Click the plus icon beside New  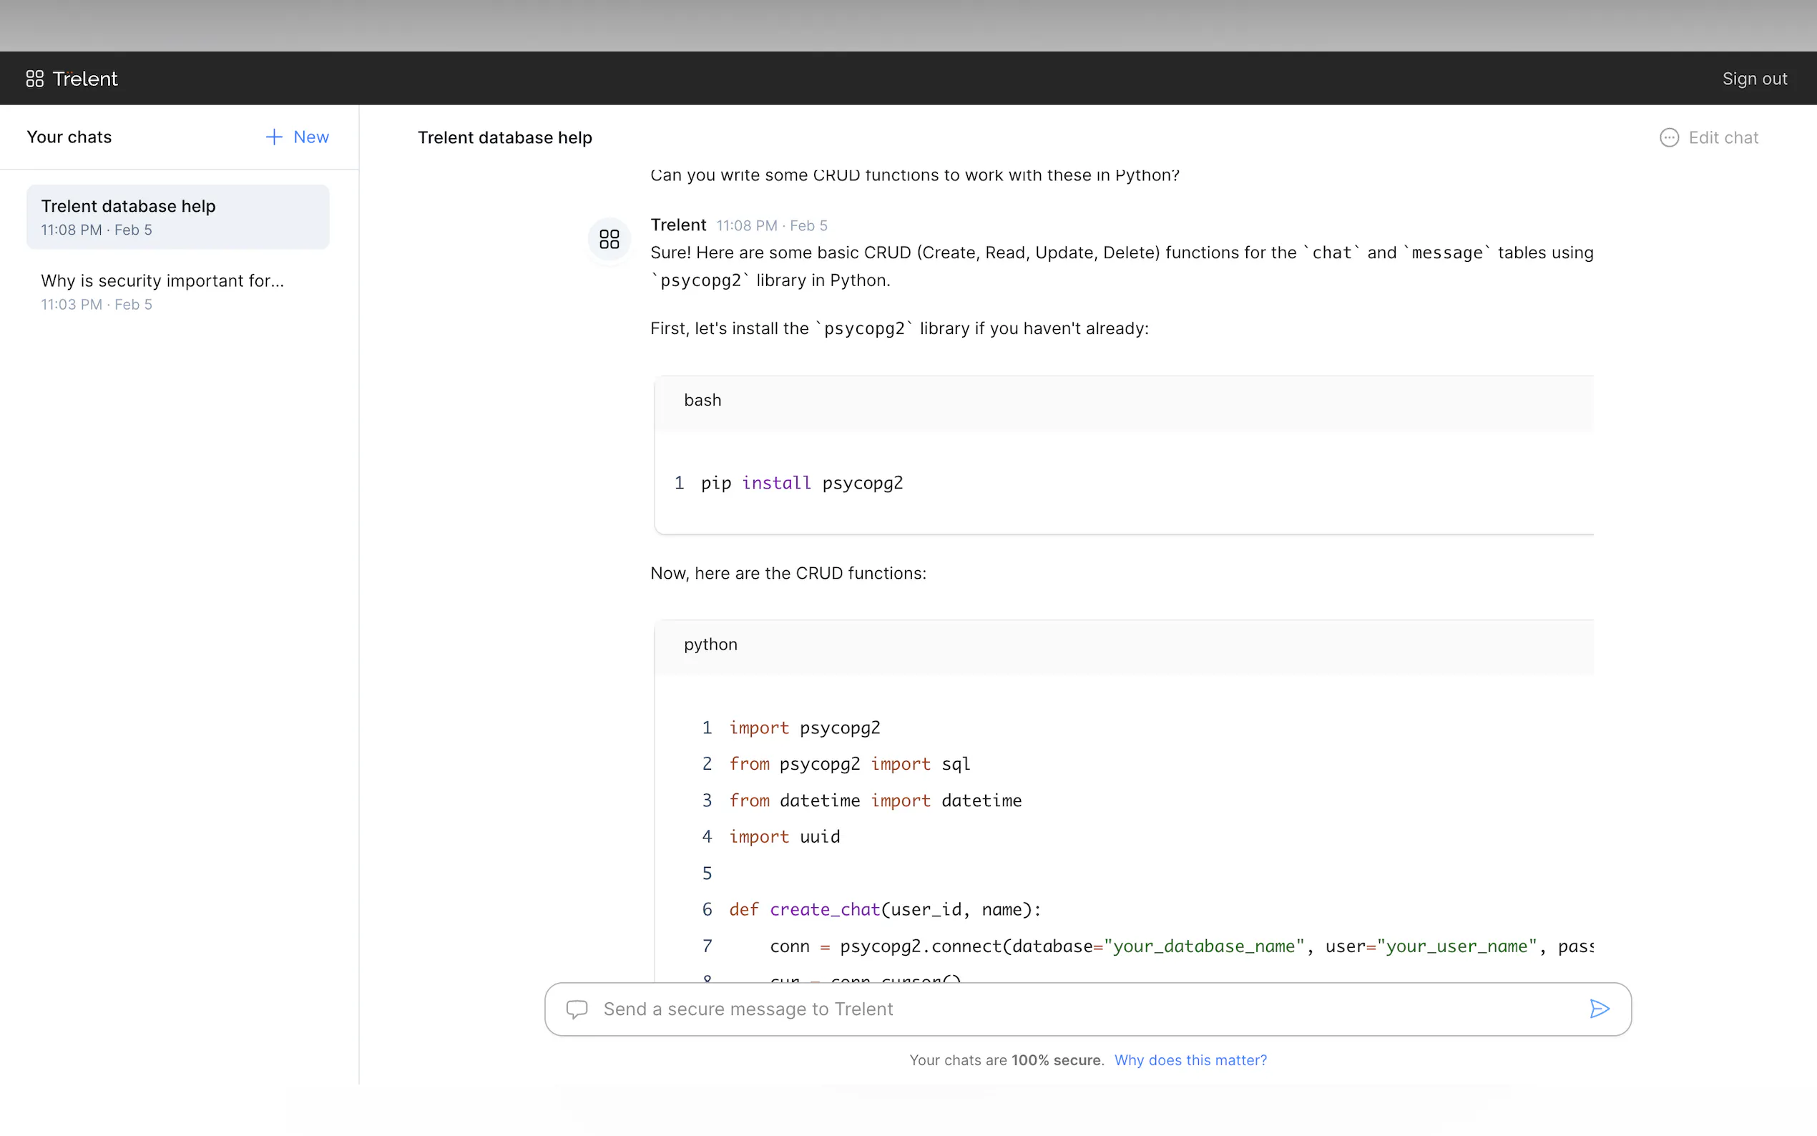[x=274, y=137]
